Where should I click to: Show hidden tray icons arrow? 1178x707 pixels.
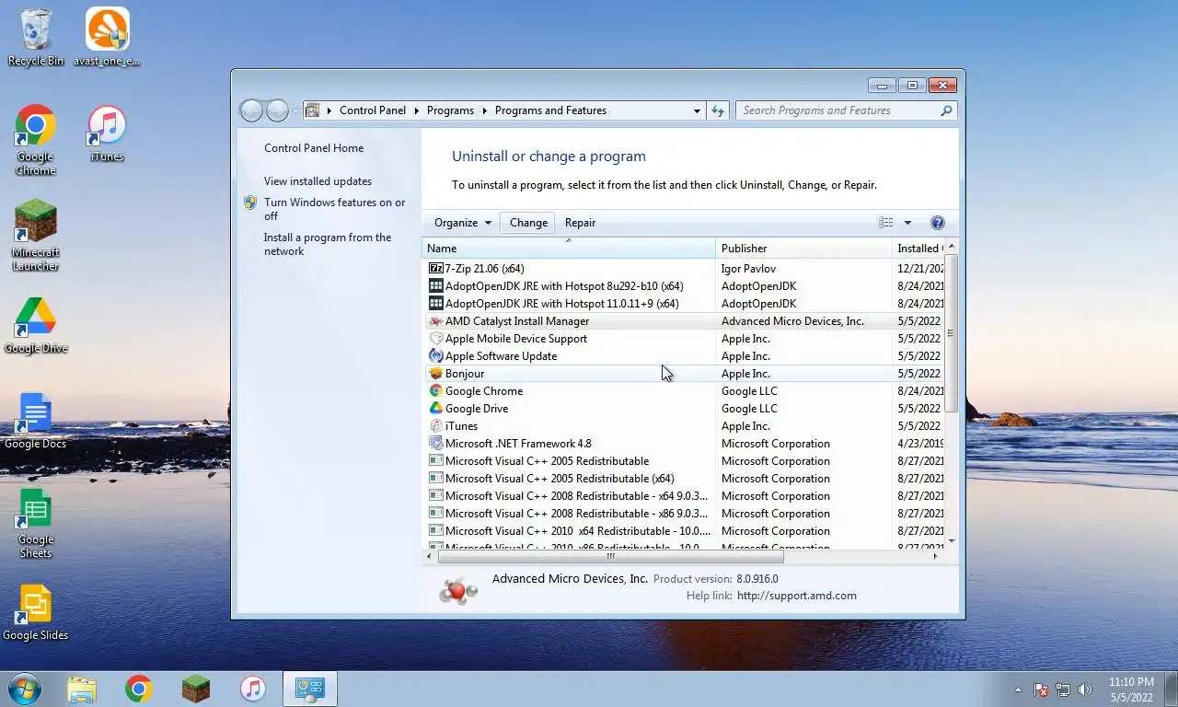(x=1018, y=690)
